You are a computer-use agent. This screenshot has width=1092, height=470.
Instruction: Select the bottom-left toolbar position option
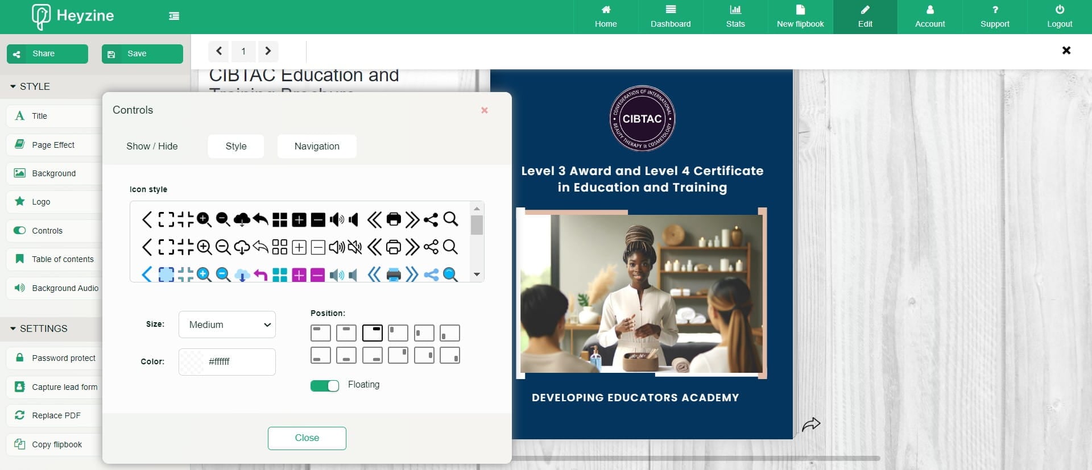point(320,356)
